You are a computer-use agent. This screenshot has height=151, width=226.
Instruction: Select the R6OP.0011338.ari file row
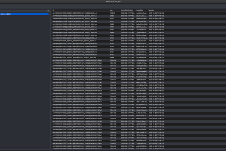click(139, 141)
